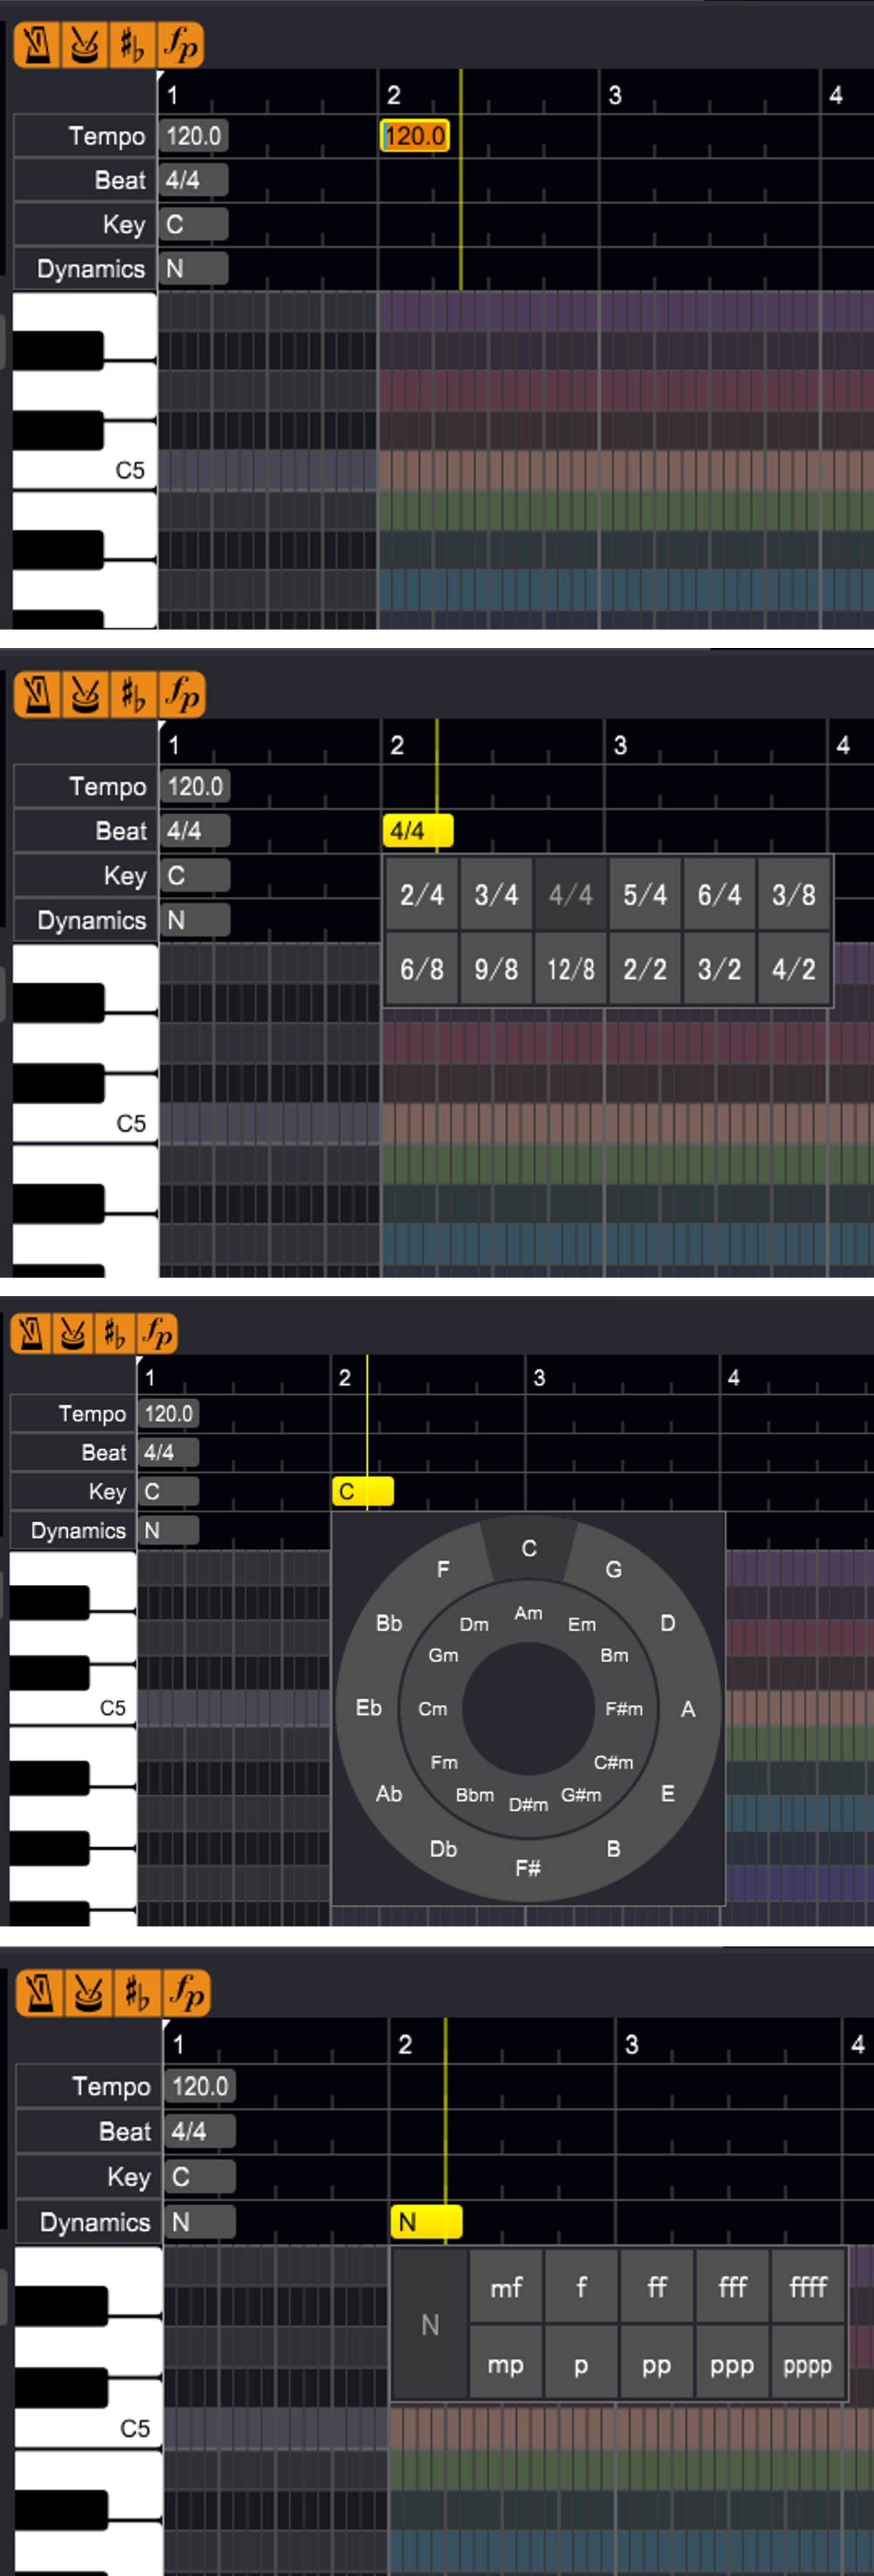
Task: Choose the 6/4 time signature
Action: (x=719, y=895)
